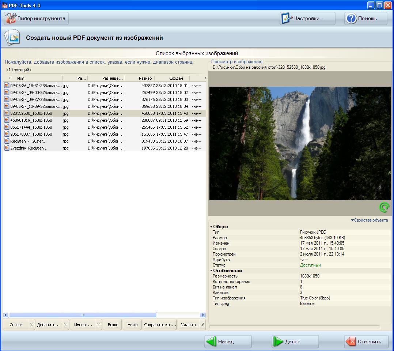Click size value 407827 in list

coord(148,86)
